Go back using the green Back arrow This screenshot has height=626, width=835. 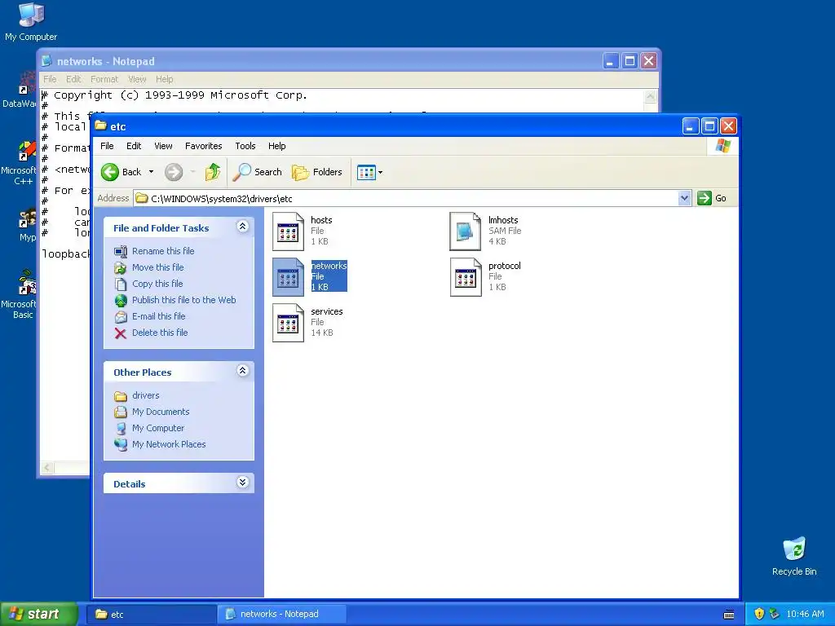[x=110, y=172]
